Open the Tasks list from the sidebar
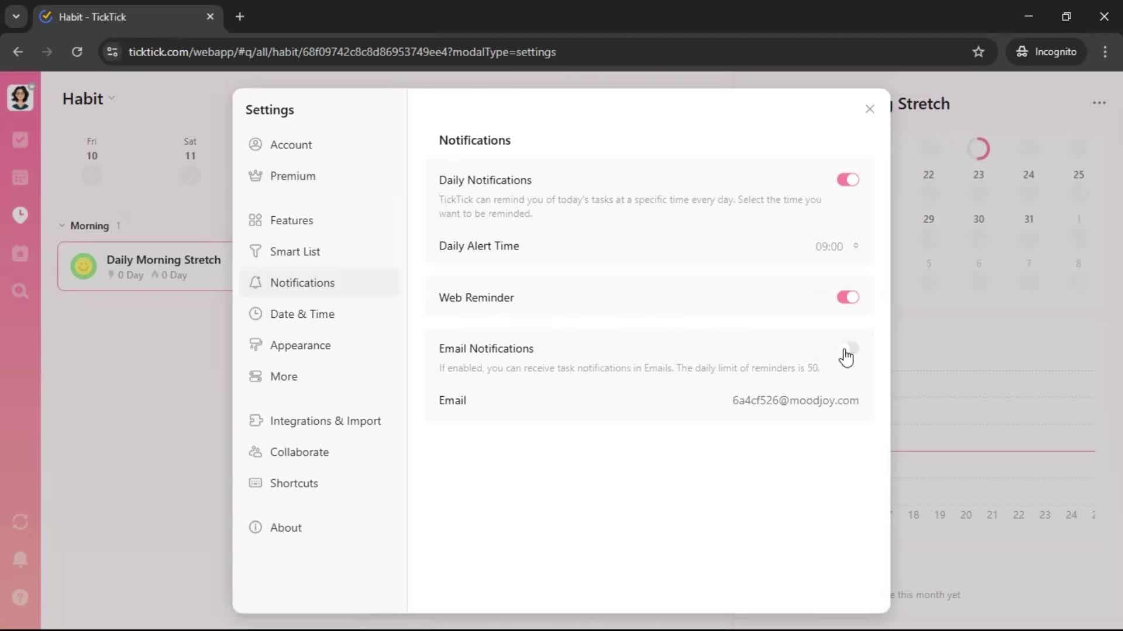Screen dimensions: 1123x631 coord(20,140)
